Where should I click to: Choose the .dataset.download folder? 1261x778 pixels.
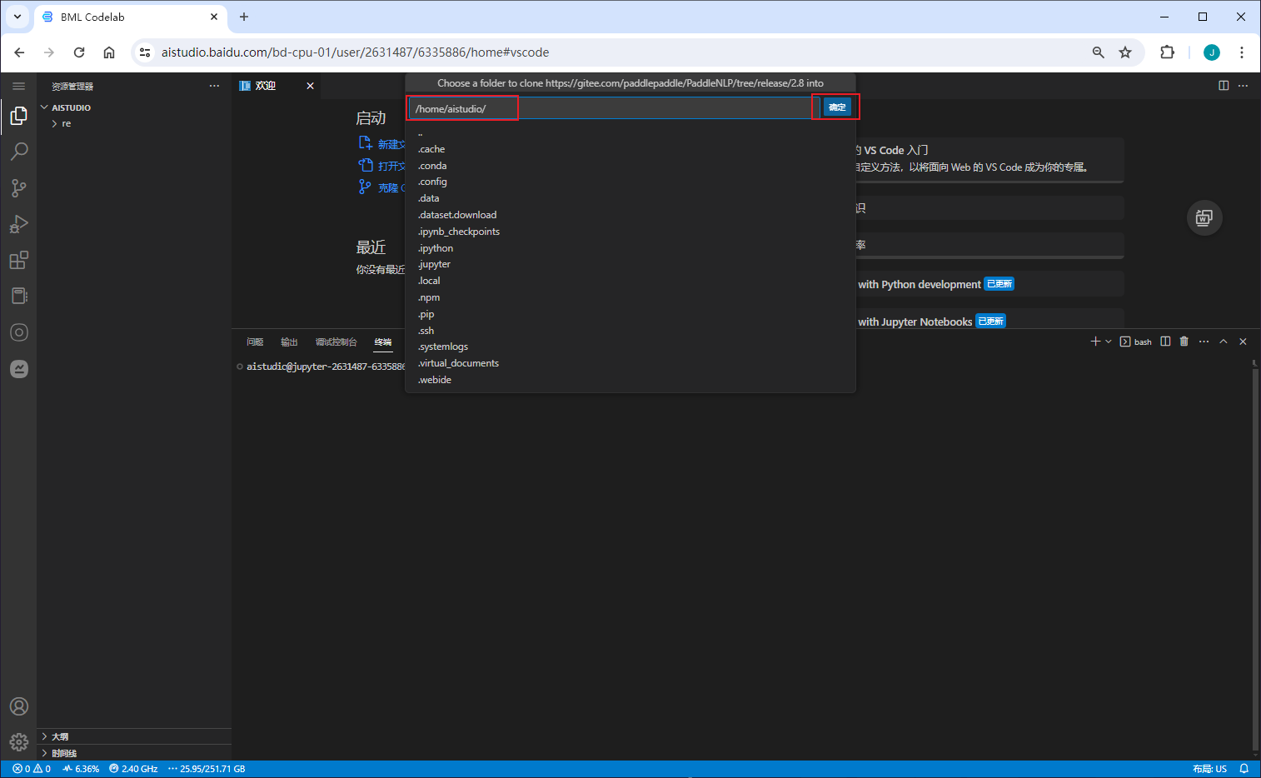[630, 215]
